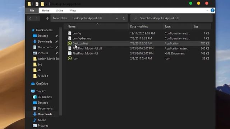Viewport: 230px width, 129px height.
Task: Select This PC in the sidebar
Action: click(x=41, y=91)
